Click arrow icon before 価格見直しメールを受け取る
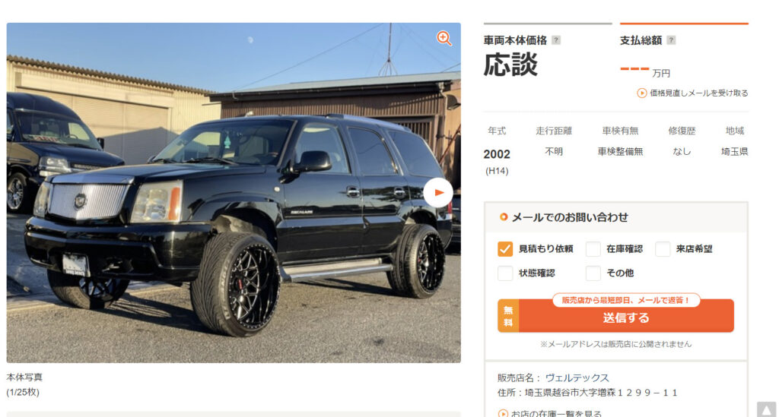Viewport: 779px width, 417px height. click(642, 93)
